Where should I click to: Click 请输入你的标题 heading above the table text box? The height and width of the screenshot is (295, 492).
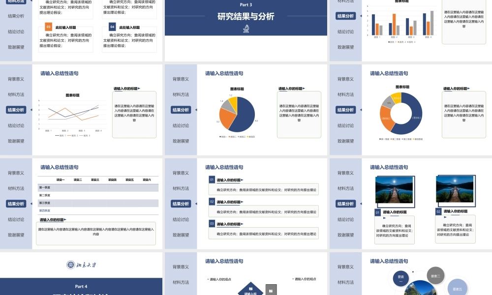[x=52, y=219]
